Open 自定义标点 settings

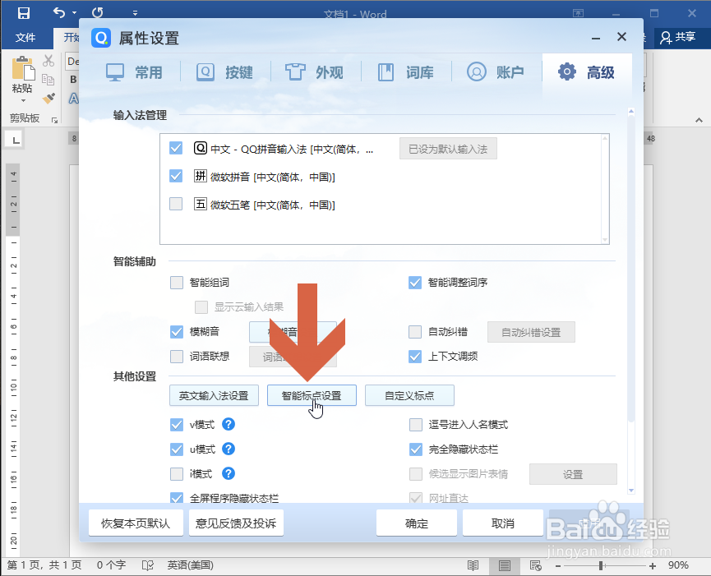[409, 395]
